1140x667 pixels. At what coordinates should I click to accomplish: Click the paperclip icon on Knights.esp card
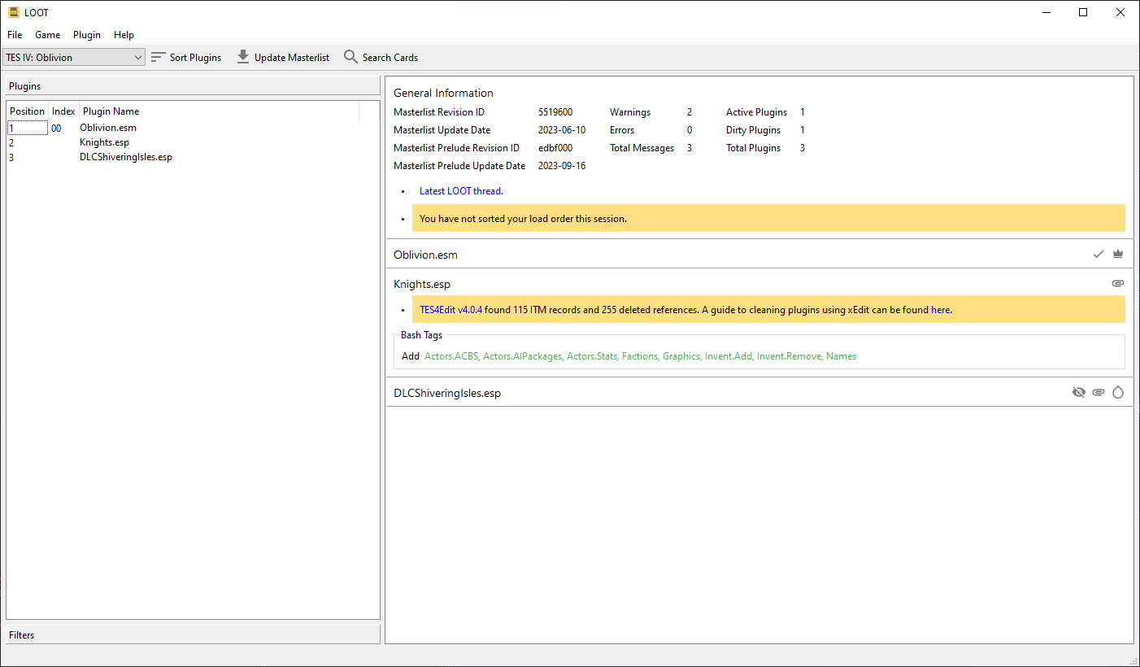click(1118, 284)
